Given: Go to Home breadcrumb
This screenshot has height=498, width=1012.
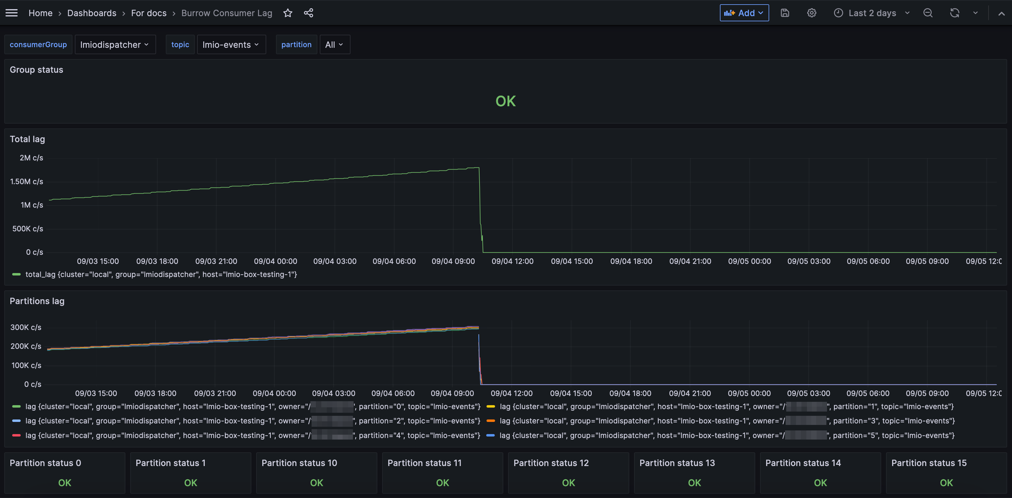Looking at the screenshot, I should (x=40, y=13).
